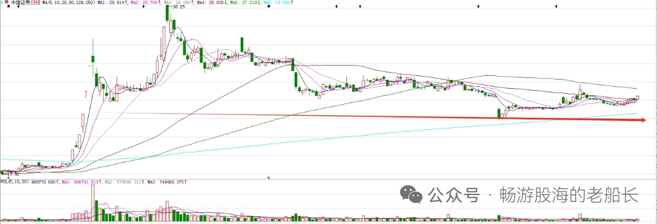Click the volume MA2: 578698.313 value
This screenshot has height=224, width=657.
coord(124,181)
